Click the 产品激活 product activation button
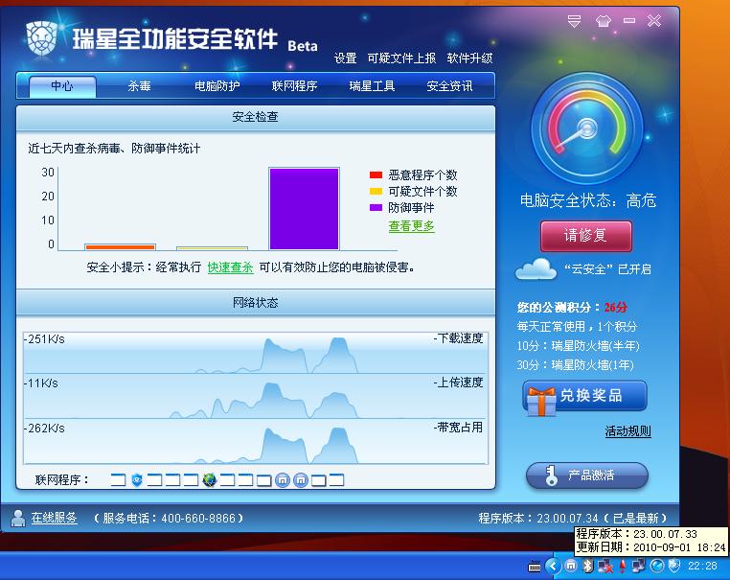 587,476
